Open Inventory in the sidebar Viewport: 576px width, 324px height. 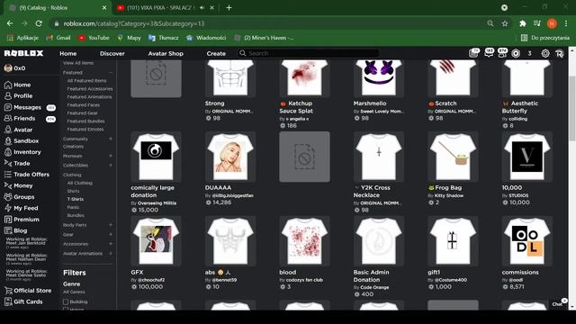click(22, 152)
